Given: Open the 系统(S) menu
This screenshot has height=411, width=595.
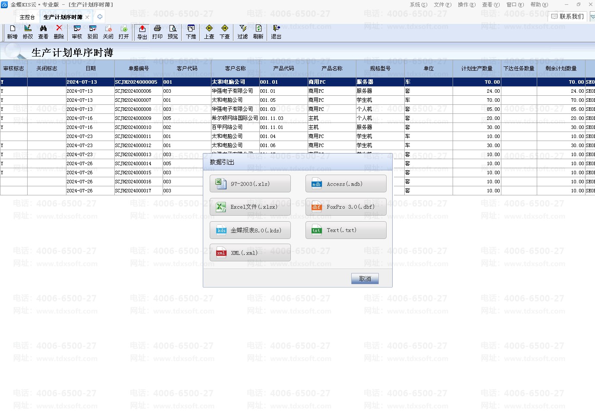Looking at the screenshot, I should click(419, 5).
